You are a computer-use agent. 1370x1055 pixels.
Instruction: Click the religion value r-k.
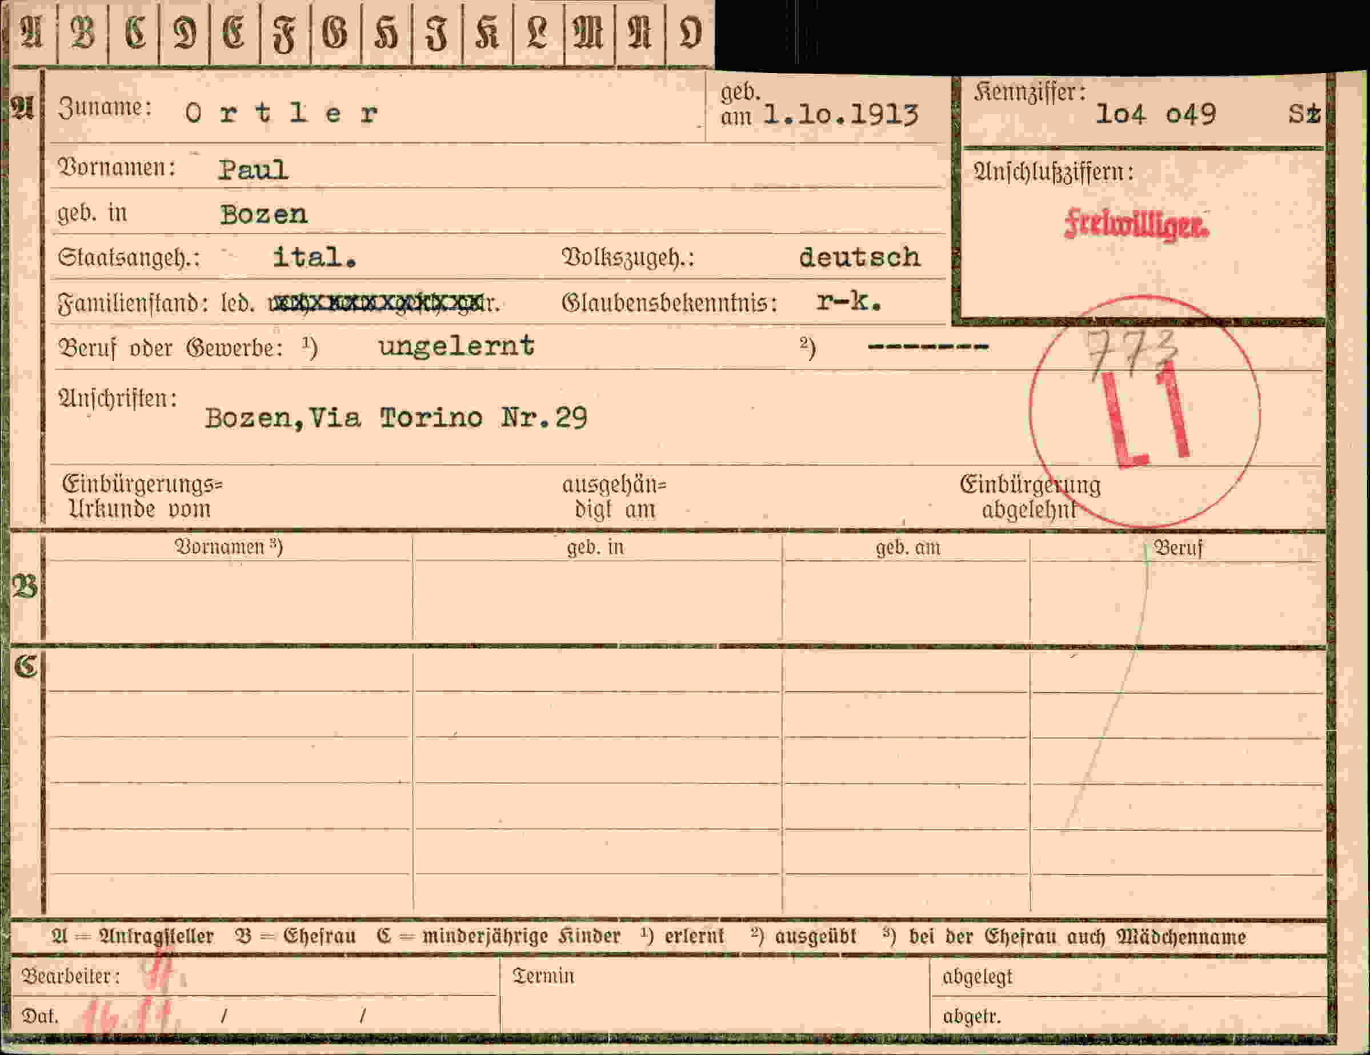coord(850,302)
